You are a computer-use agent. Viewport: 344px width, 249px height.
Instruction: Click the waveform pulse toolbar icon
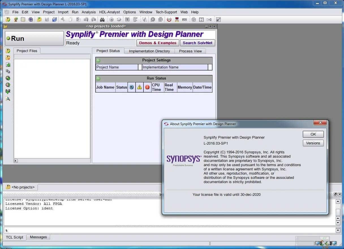coord(135,20)
